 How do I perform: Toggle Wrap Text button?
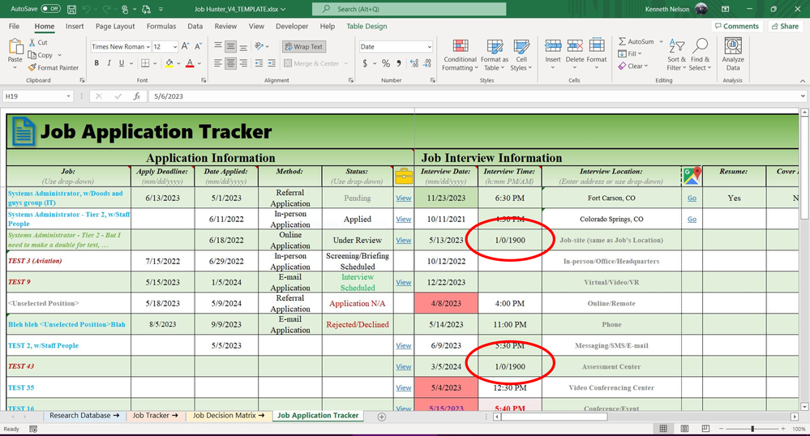pos(303,46)
